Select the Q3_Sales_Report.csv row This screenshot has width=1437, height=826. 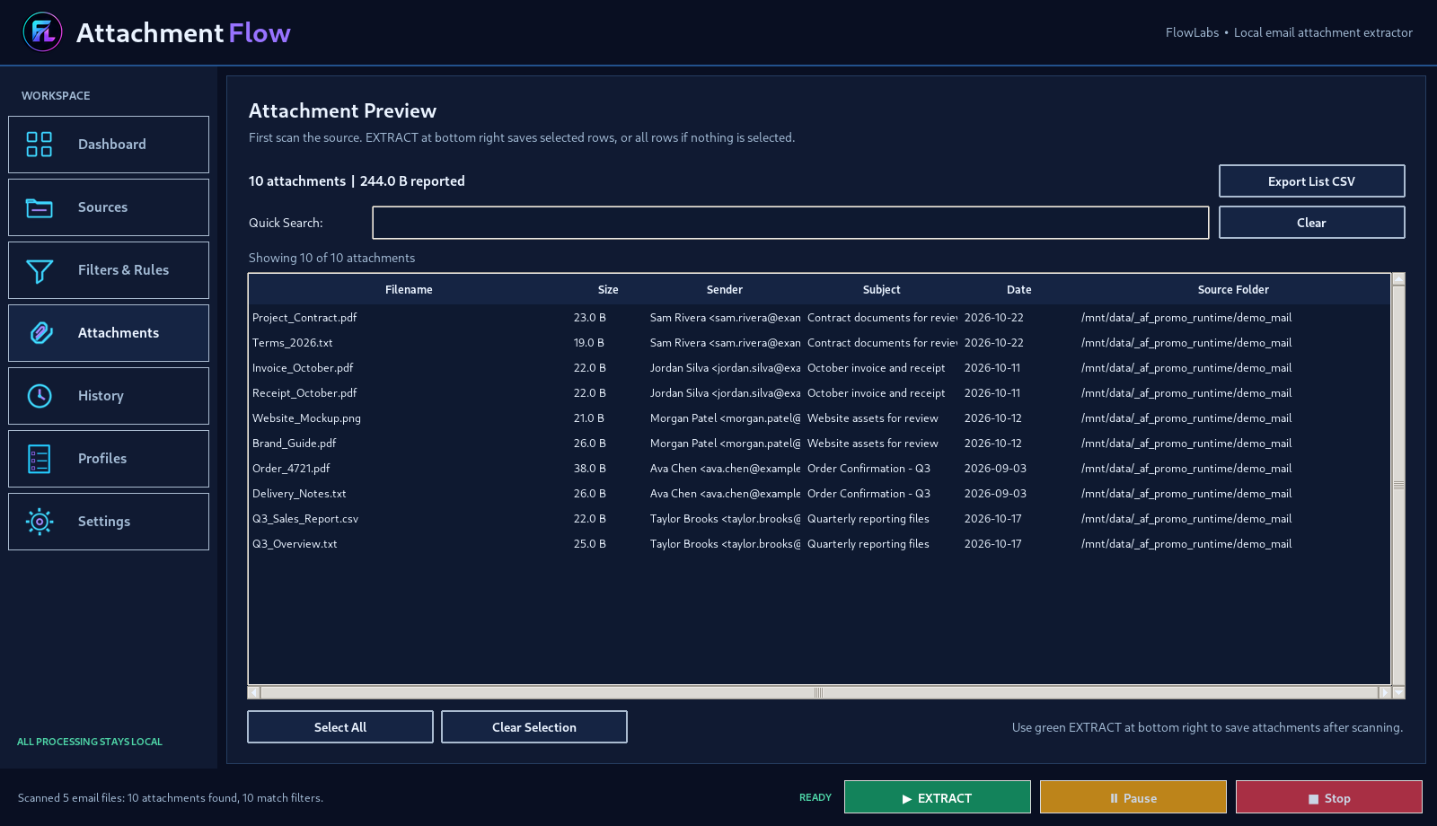tap(819, 519)
